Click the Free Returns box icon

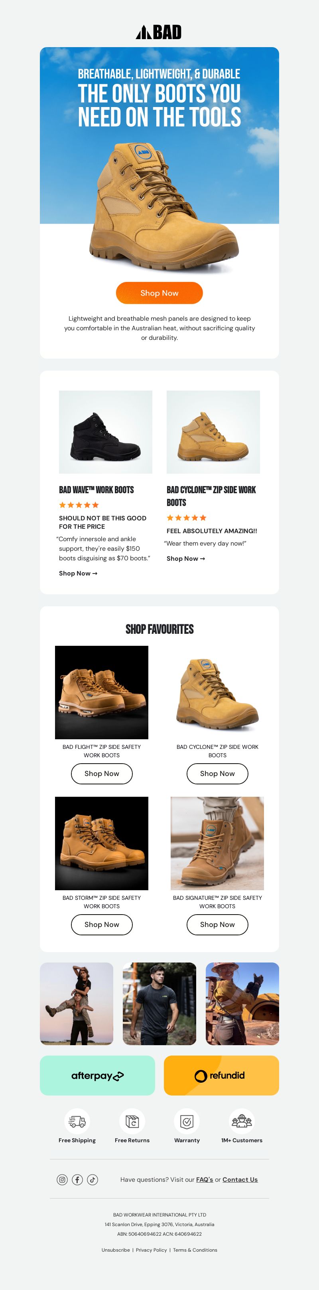click(x=132, y=1121)
